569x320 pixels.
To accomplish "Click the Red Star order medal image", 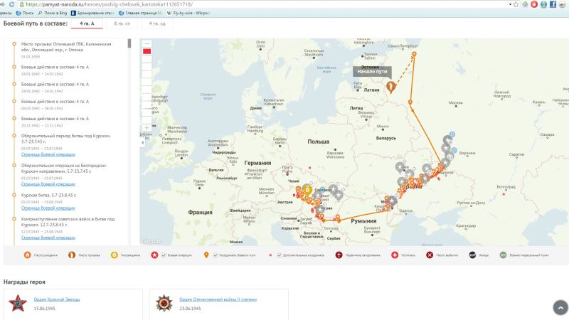I will coord(18,304).
